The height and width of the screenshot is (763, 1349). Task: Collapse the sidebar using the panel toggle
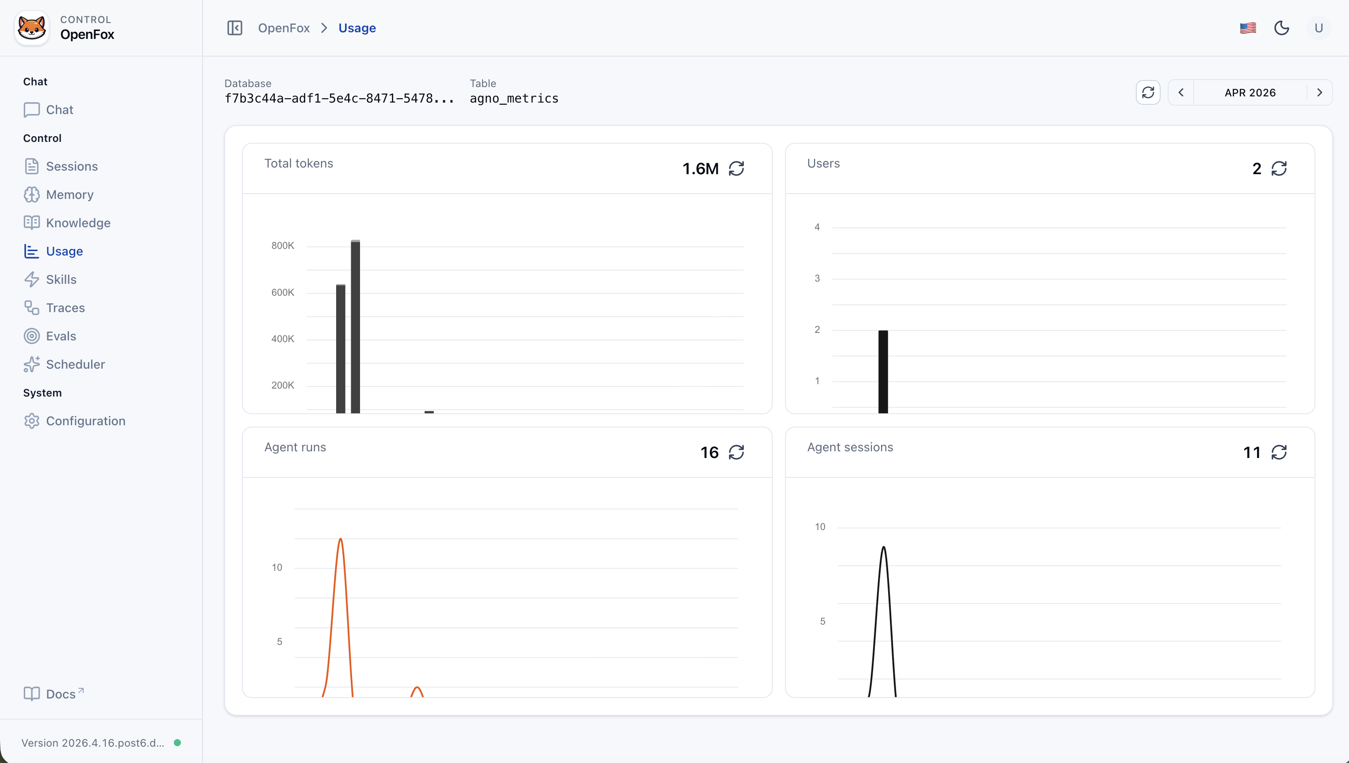coord(234,28)
